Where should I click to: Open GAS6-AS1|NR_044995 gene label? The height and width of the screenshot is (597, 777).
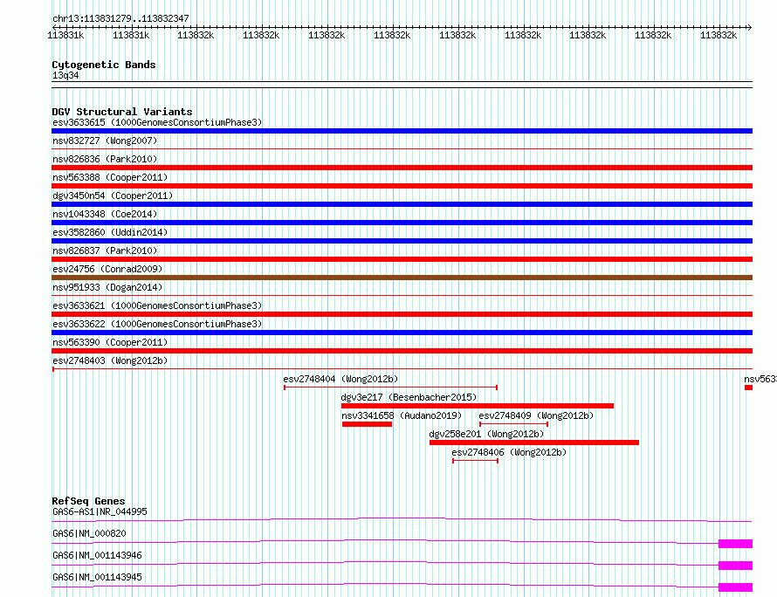point(100,511)
